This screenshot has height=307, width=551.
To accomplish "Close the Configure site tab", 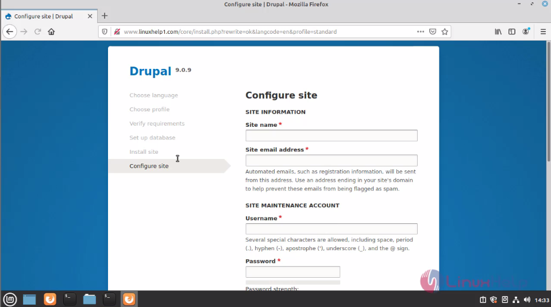I will [90, 16].
